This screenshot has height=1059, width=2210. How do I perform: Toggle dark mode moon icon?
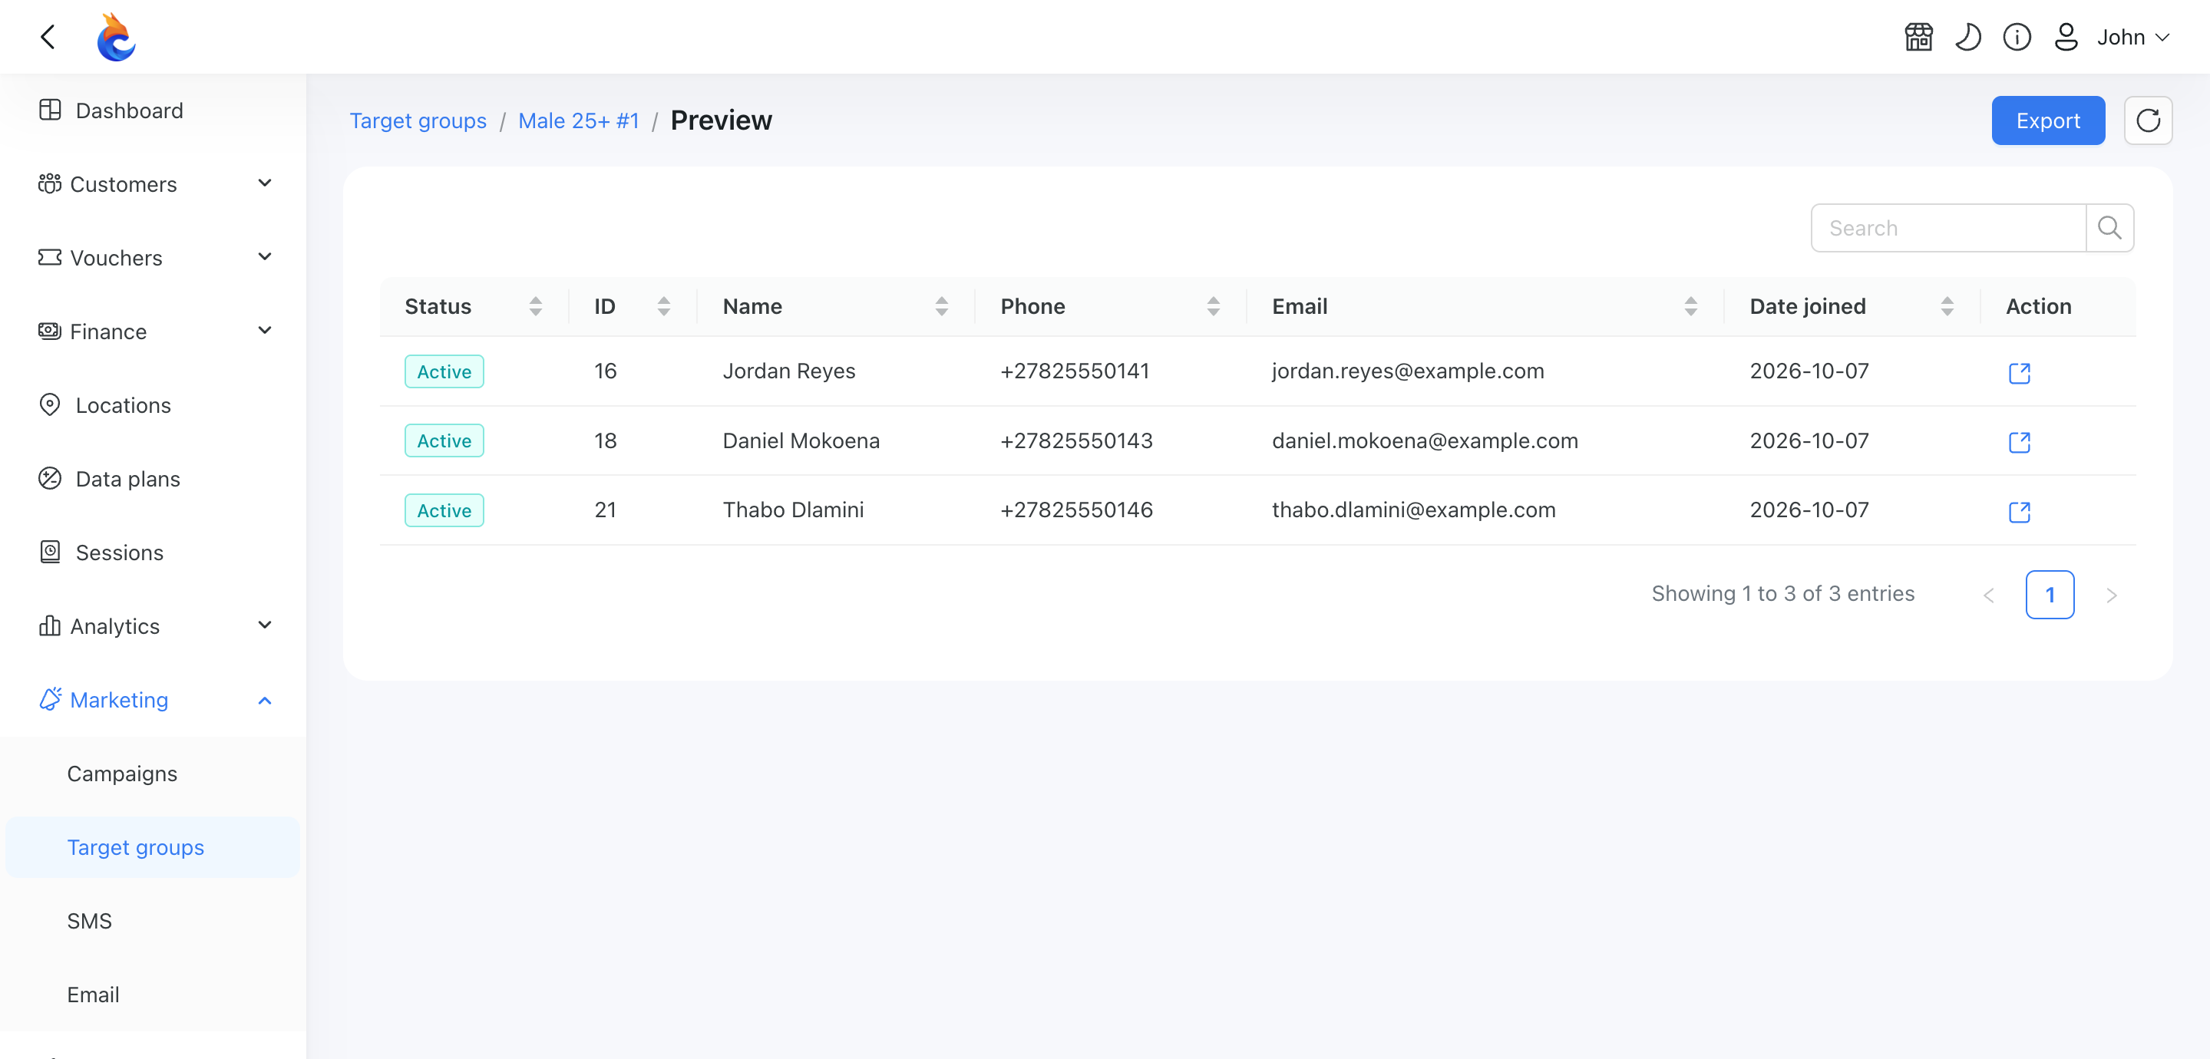1968,37
